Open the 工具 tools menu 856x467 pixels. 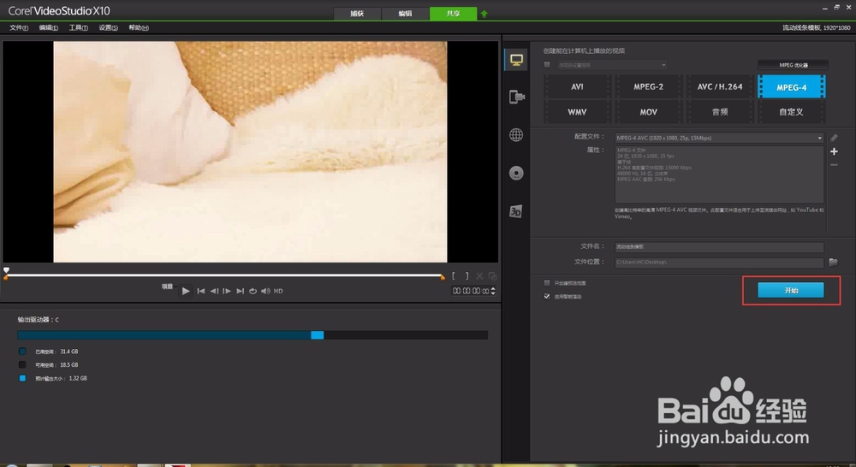point(79,28)
